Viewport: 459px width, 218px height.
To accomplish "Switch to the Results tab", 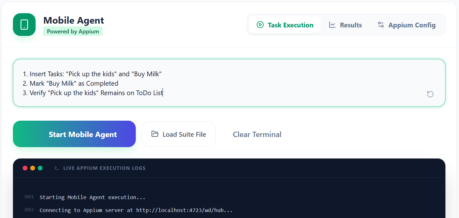I will click(x=351, y=25).
